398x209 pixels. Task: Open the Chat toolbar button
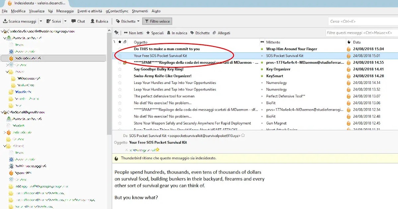(x=78, y=21)
